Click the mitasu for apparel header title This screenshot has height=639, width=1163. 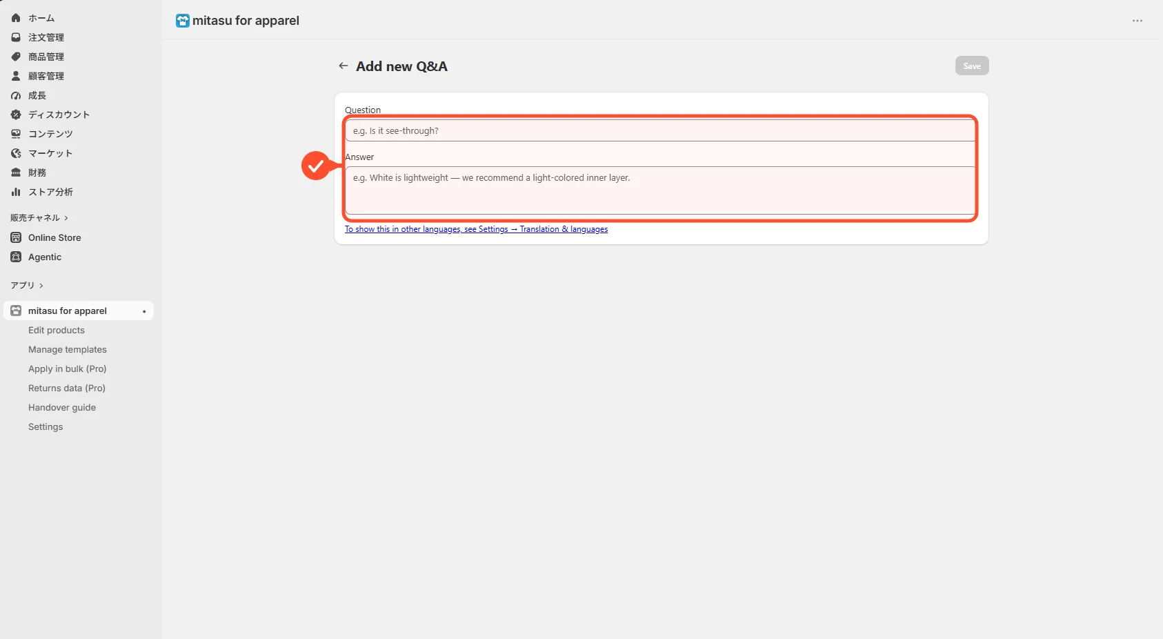(246, 21)
